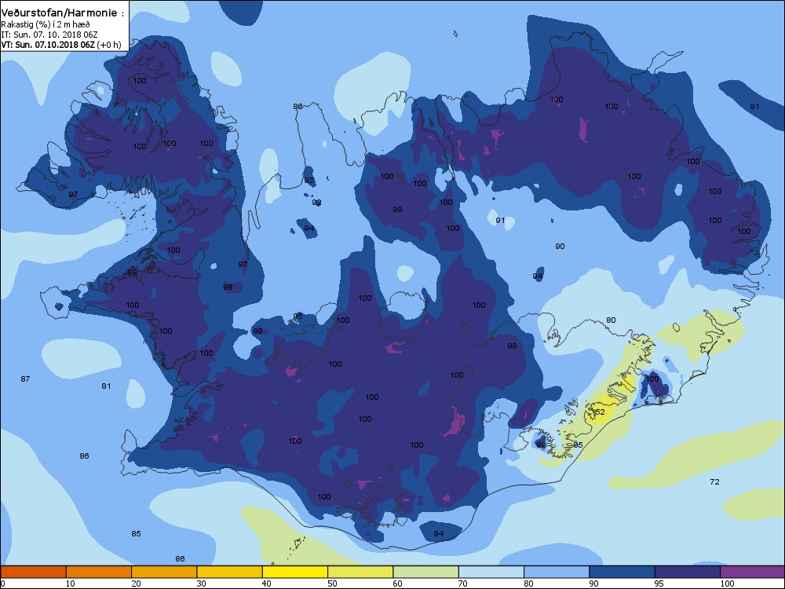Pick the pale blue 70–80 legend swatch
The image size is (785, 589).
point(491,572)
